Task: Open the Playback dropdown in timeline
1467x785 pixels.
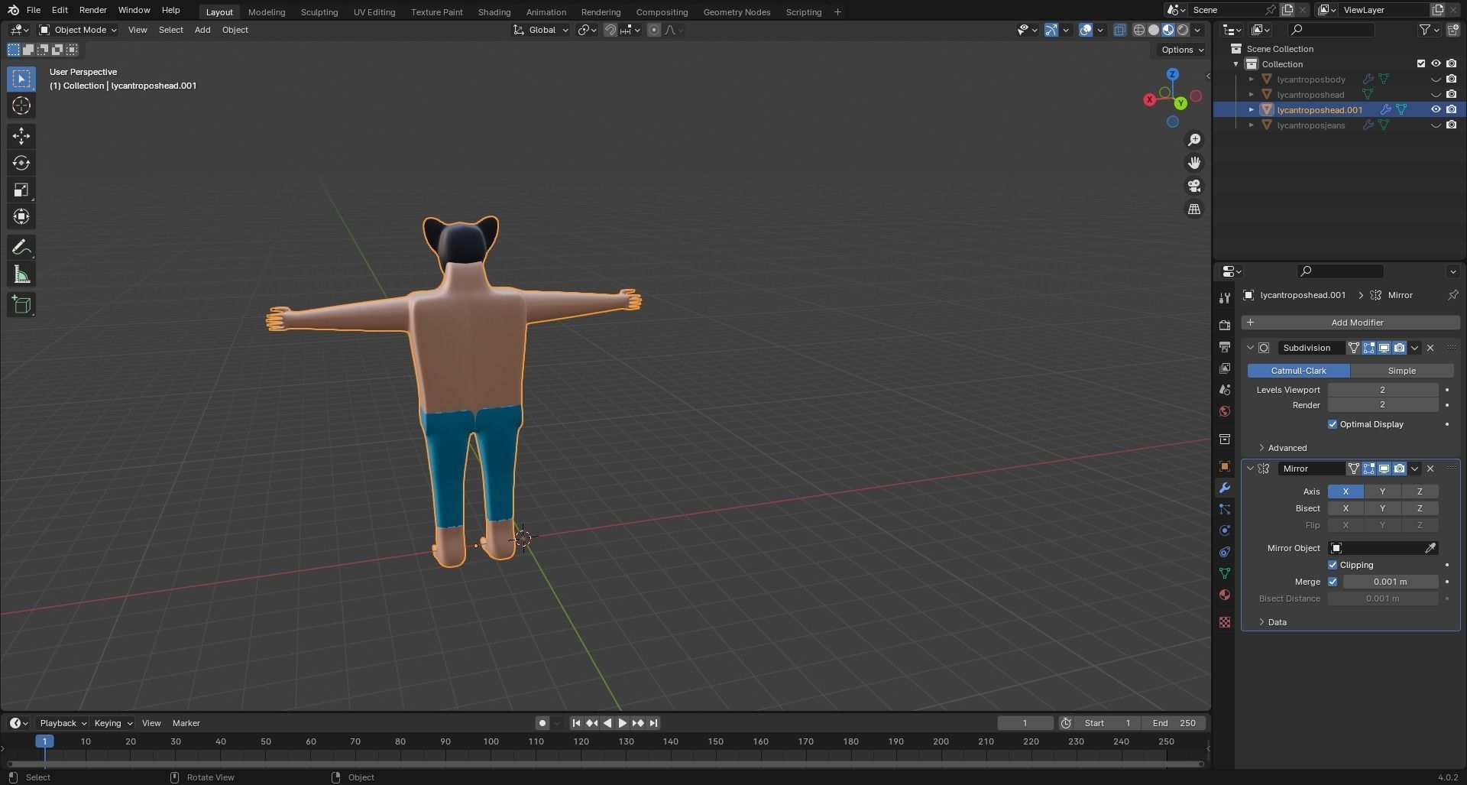Action: [x=63, y=723]
